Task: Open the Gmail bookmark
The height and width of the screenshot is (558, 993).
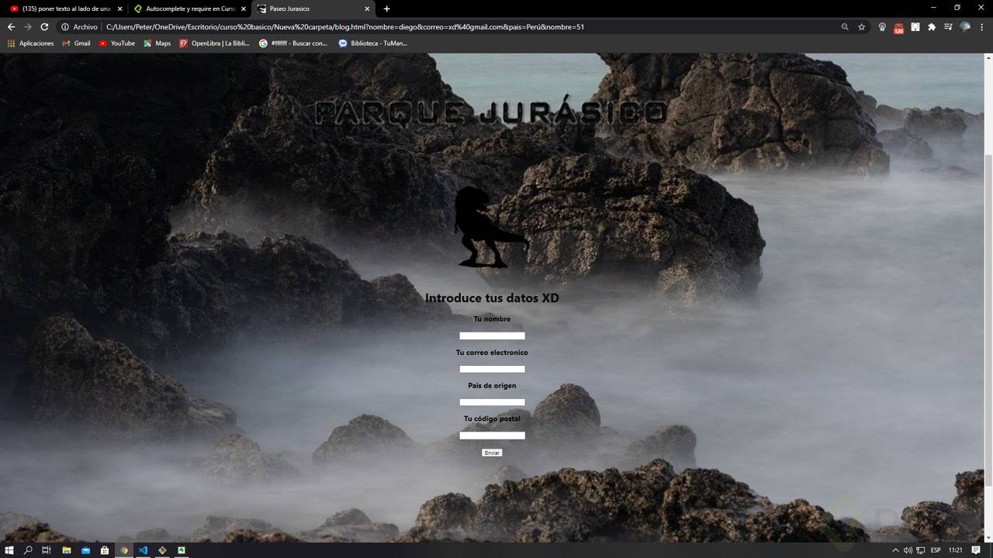Action: point(77,43)
